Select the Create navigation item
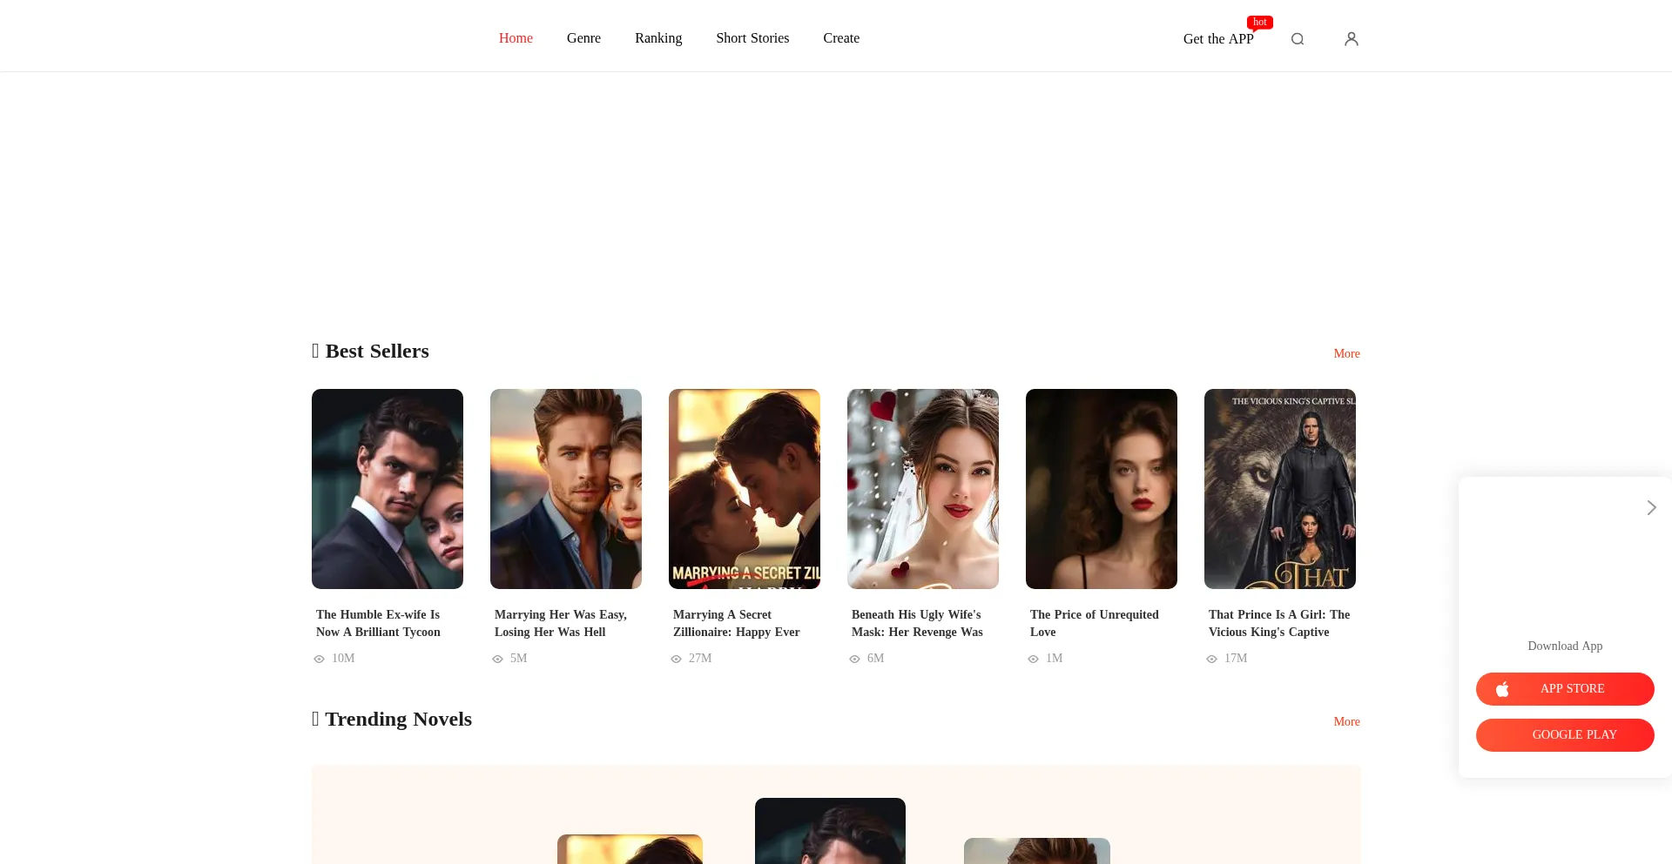 click(841, 38)
